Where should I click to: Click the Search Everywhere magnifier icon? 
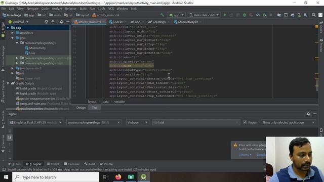(x=314, y=15)
